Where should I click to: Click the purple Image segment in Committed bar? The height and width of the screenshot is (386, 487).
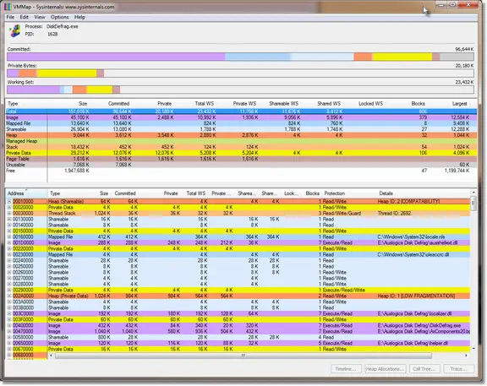(116, 57)
